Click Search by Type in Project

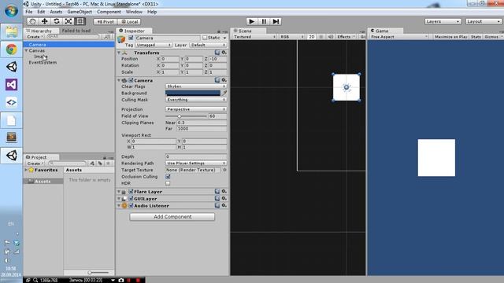pos(93,164)
